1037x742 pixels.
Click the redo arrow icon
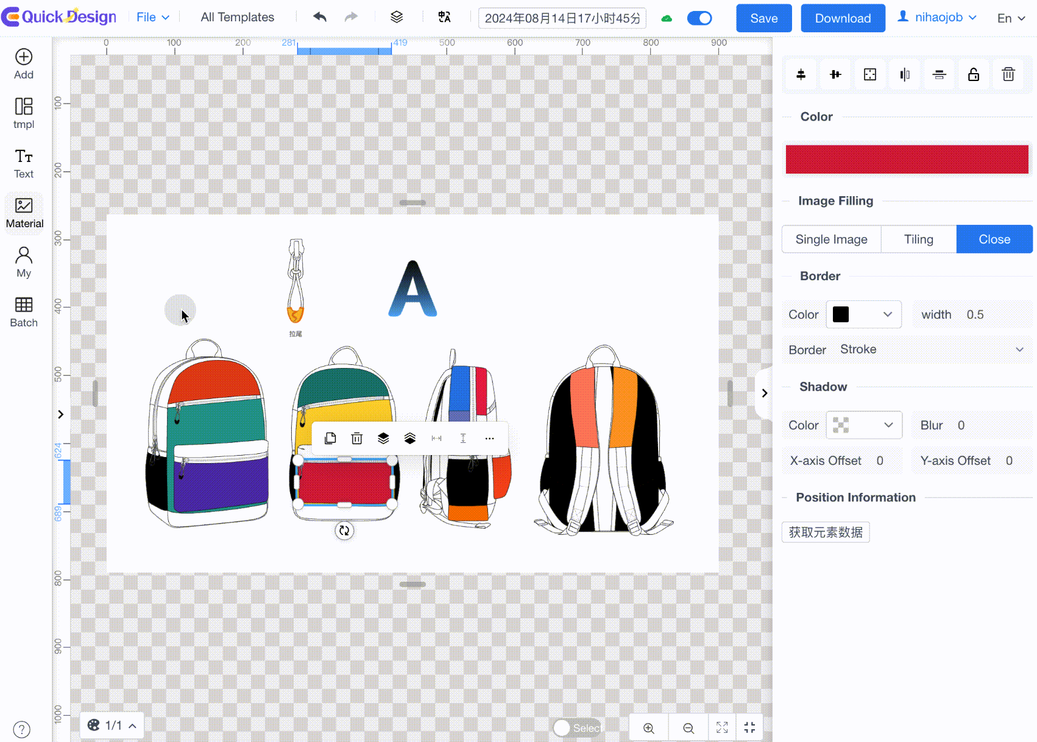[x=351, y=17]
